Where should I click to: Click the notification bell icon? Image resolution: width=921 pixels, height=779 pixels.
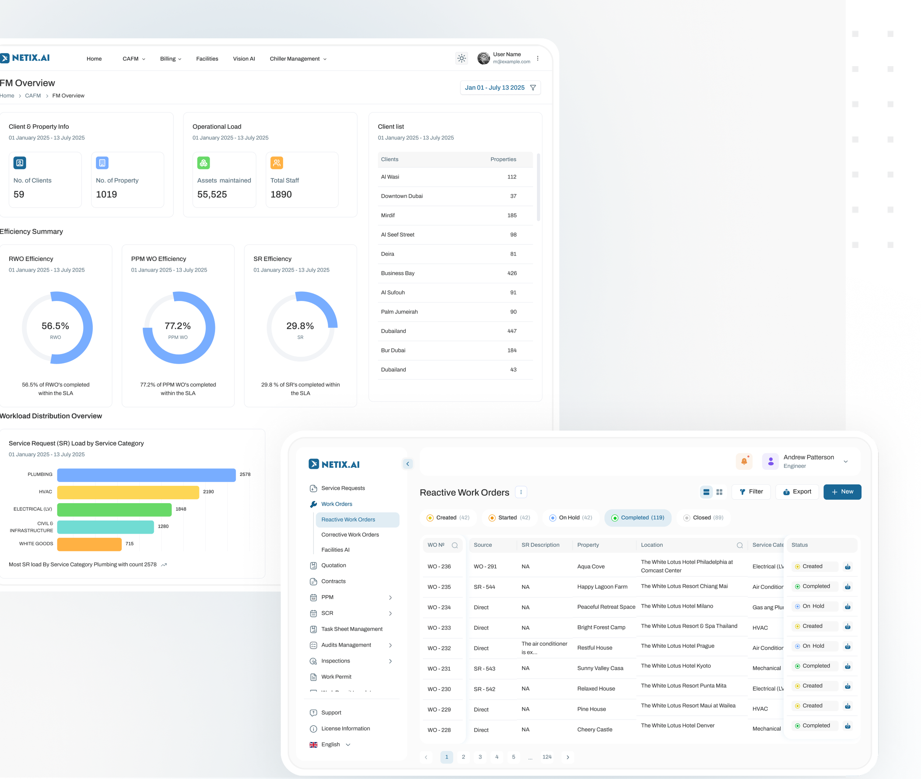[x=744, y=461]
